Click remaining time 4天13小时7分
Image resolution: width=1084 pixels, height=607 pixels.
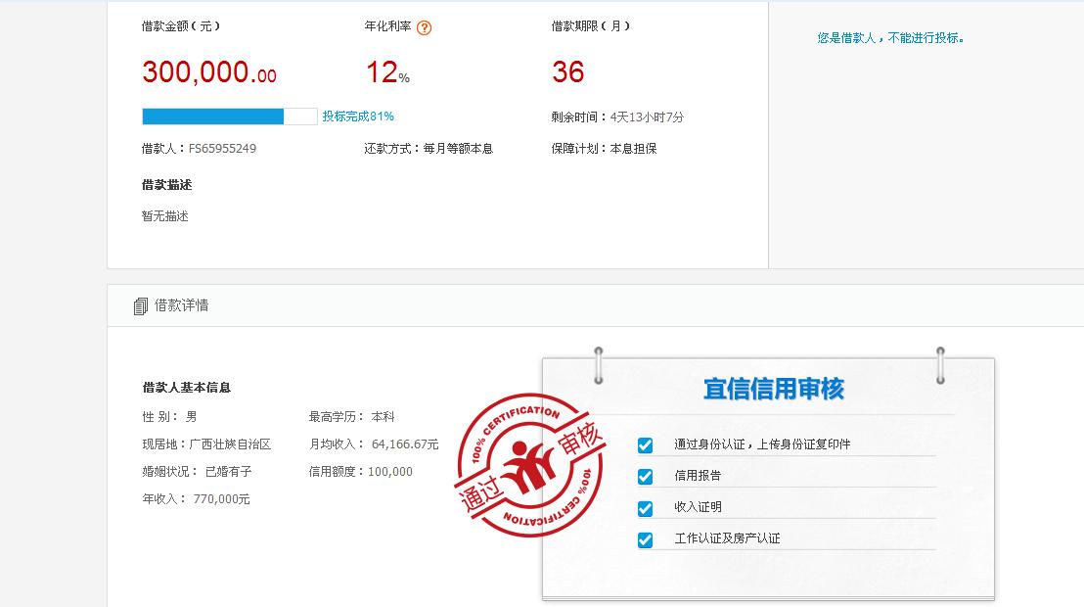pyautogui.click(x=647, y=117)
